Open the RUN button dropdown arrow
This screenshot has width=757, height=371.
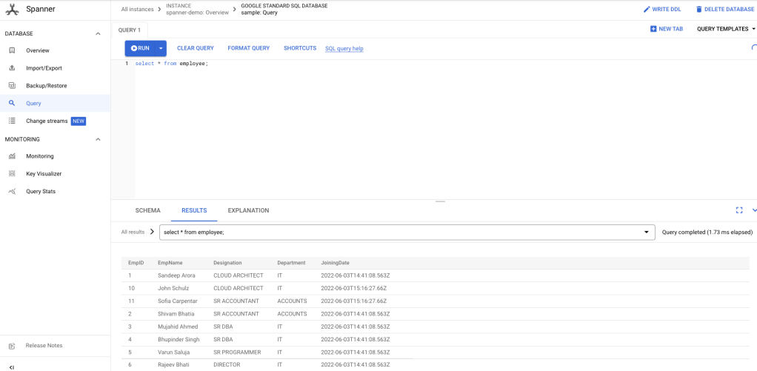click(161, 48)
